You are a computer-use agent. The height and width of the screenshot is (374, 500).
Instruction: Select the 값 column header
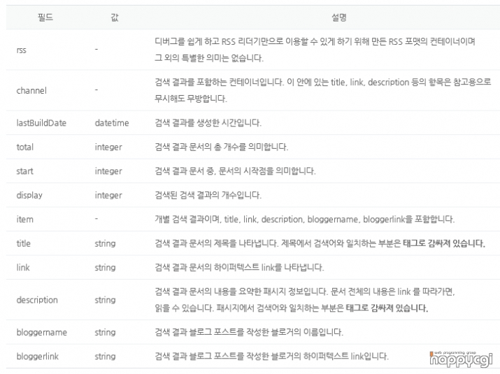(x=115, y=17)
